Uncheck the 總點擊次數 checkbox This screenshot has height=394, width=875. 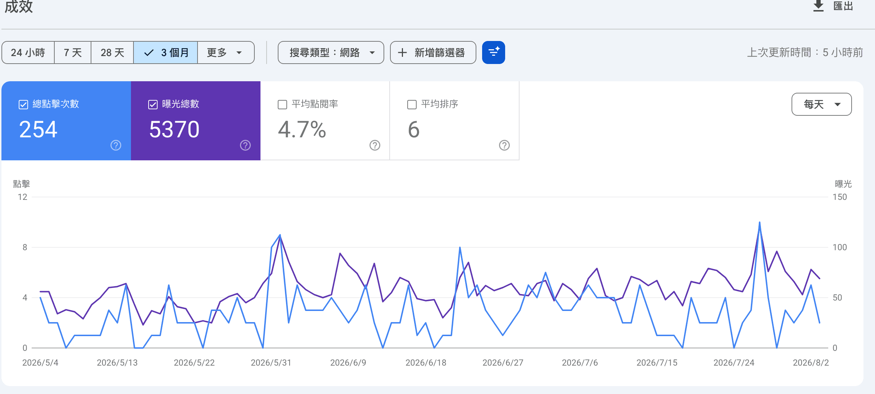pyautogui.click(x=23, y=105)
